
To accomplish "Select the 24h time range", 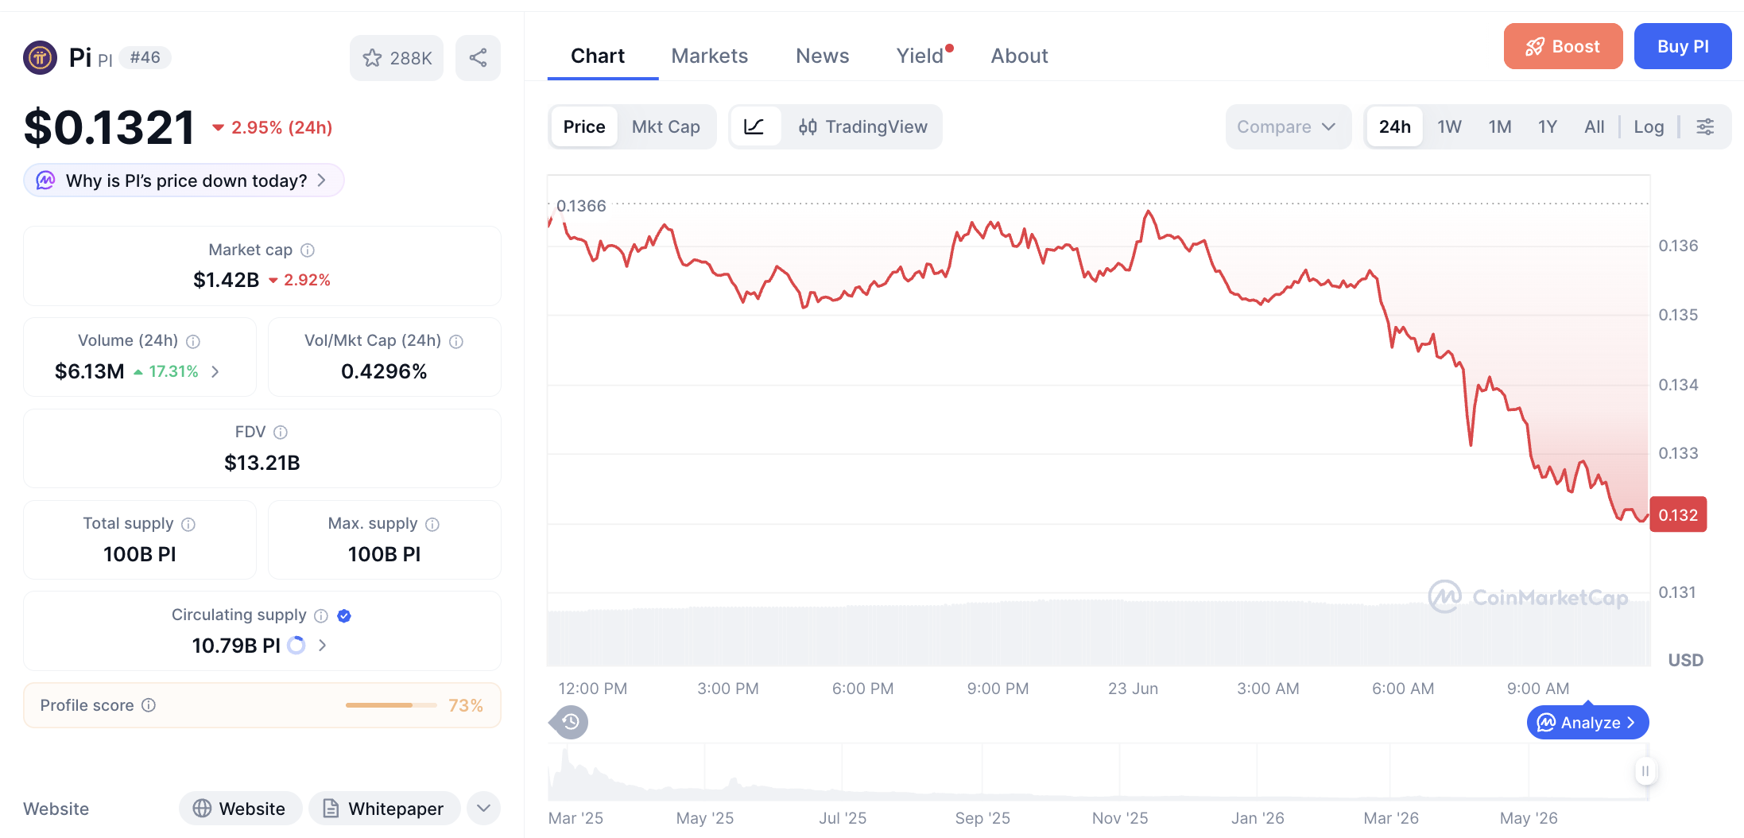I will (1395, 126).
